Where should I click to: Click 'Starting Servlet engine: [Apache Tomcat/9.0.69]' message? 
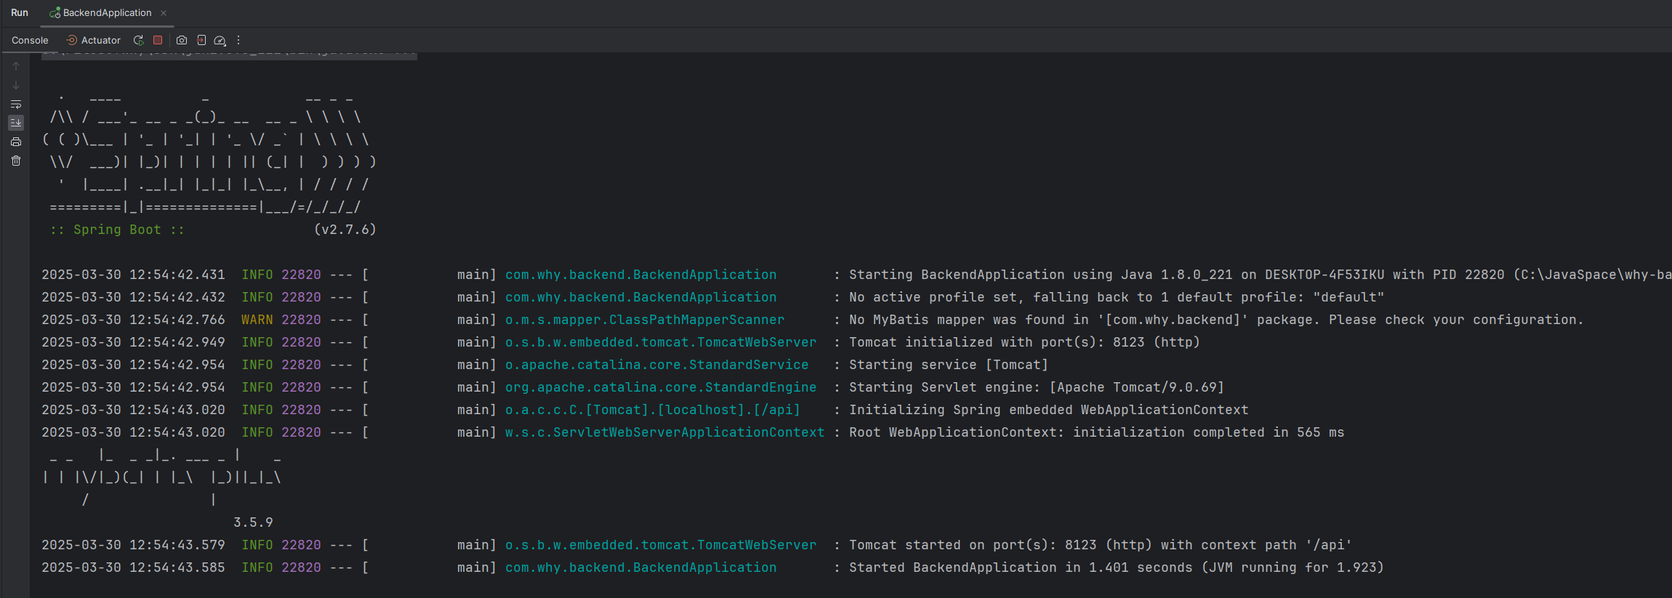[x=1037, y=387]
